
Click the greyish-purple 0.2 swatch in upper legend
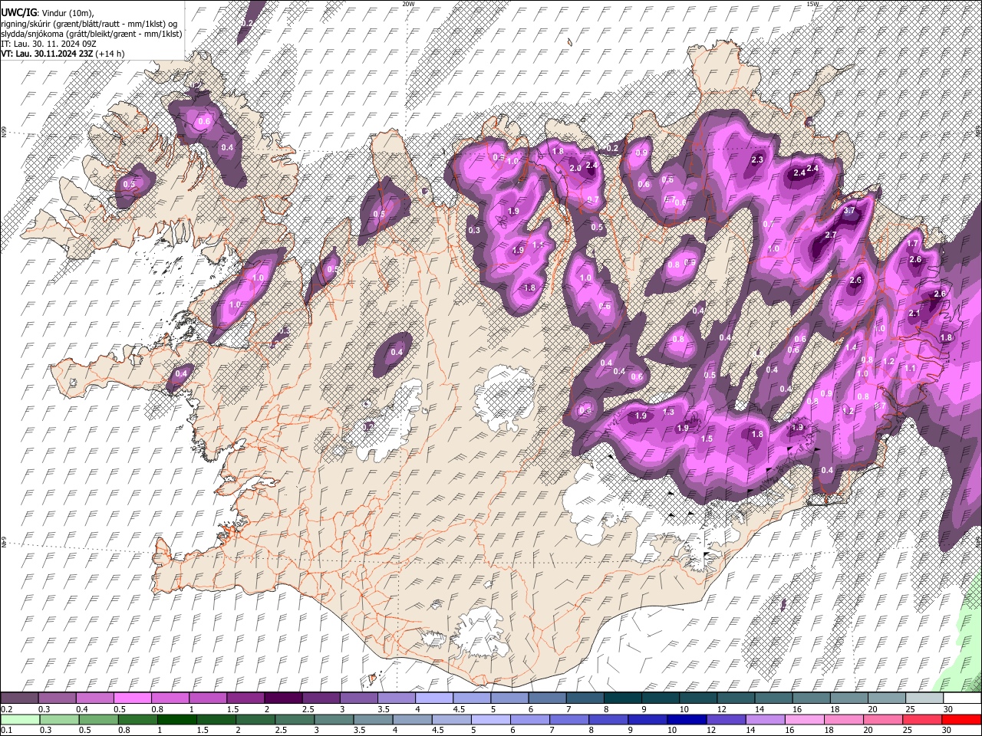point(20,698)
